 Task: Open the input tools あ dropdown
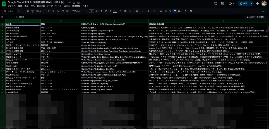[192, 11]
